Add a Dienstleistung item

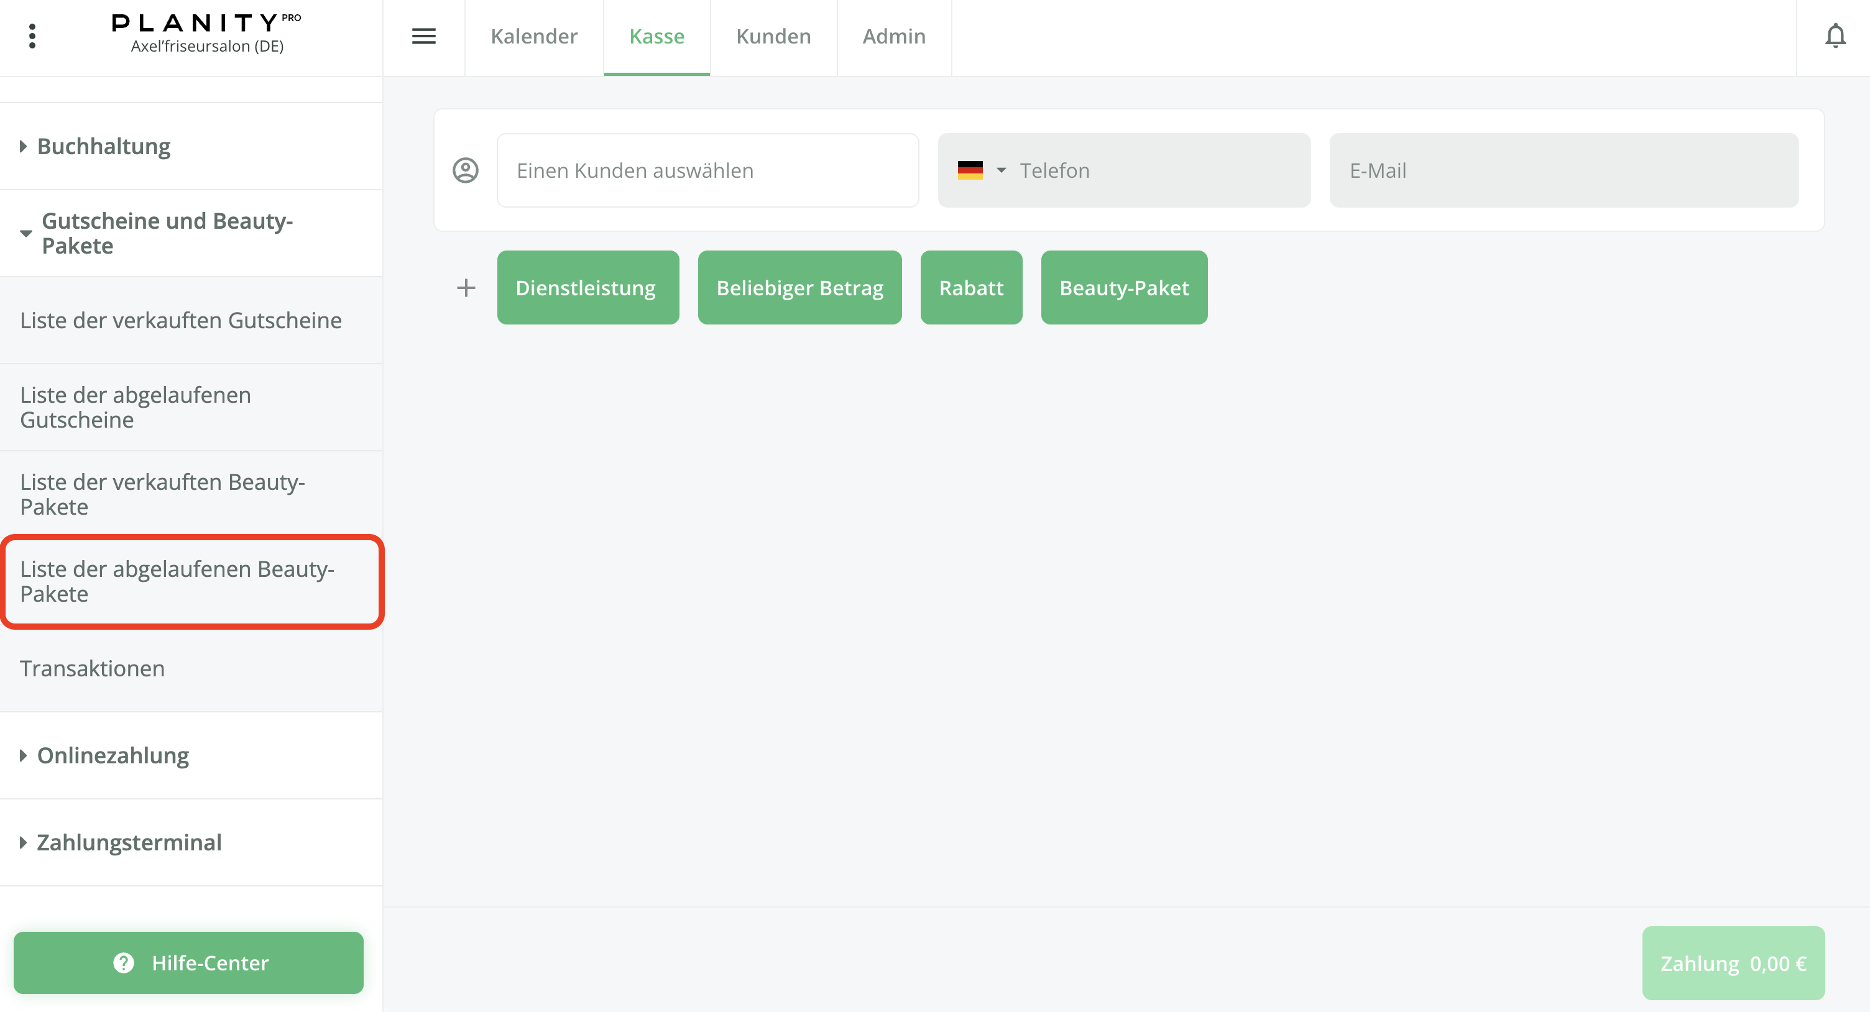tap(587, 288)
